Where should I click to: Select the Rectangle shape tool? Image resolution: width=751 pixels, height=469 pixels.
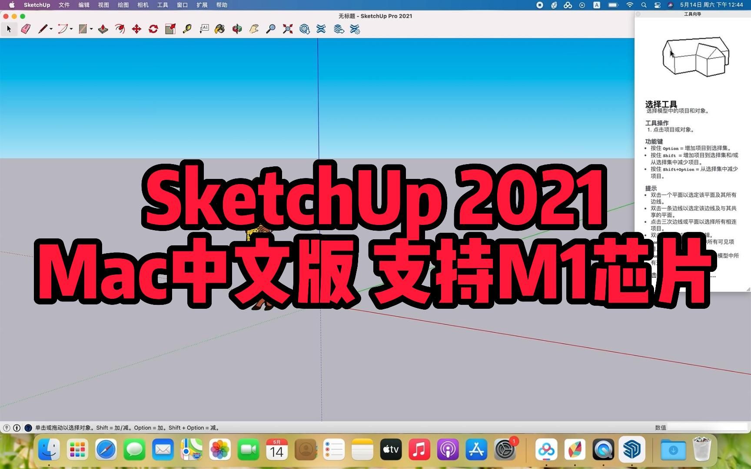coord(83,29)
